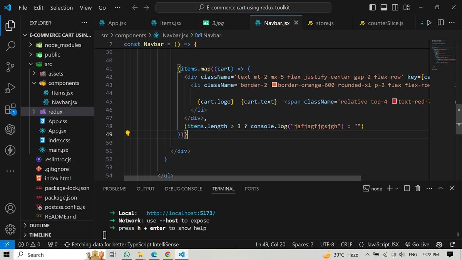
Task: Switch to the store.js editor tab
Action: (x=328, y=23)
